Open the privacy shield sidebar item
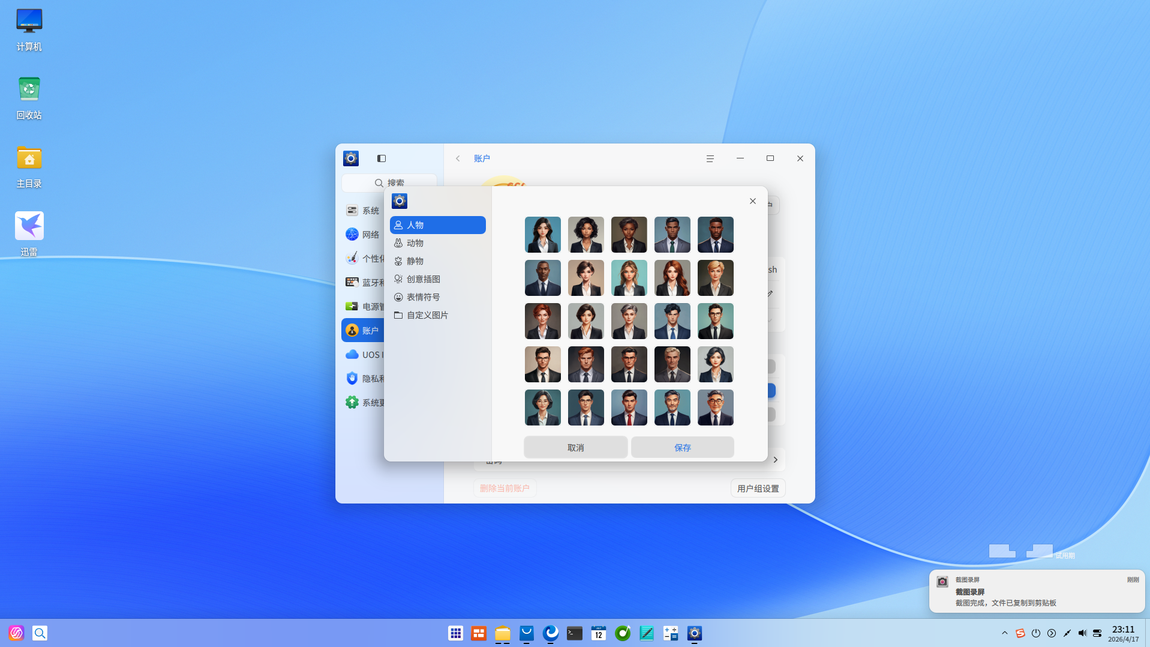This screenshot has height=647, width=1150. (x=363, y=379)
